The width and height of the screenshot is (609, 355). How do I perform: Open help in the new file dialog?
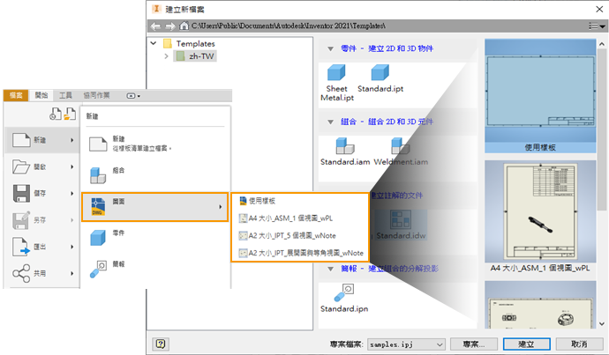point(161,344)
